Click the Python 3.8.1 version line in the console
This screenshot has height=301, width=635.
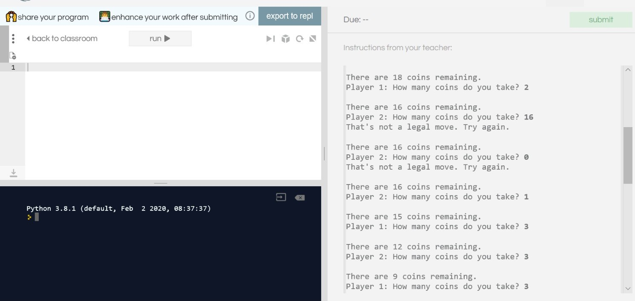(x=119, y=208)
